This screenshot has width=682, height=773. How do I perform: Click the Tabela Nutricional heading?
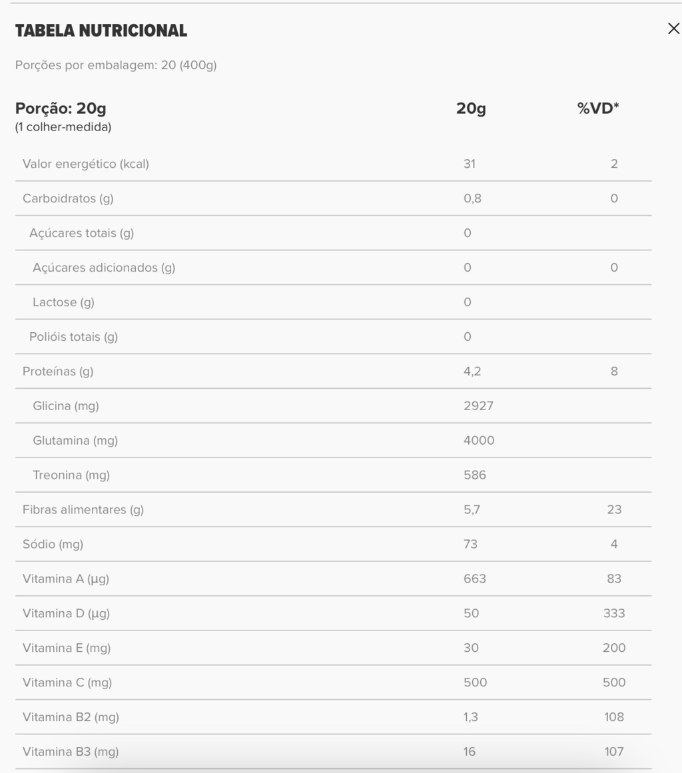(x=101, y=31)
